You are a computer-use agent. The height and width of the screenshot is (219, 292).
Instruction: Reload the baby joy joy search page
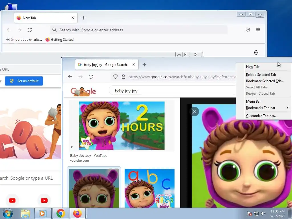tap(91, 77)
